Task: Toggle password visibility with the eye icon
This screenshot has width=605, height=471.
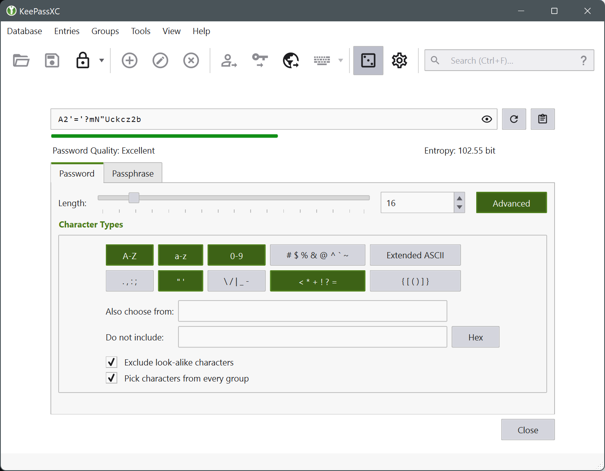Action: coord(486,119)
